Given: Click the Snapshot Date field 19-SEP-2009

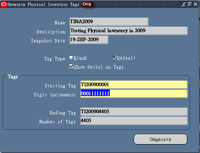Looking at the screenshot, I should (x=89, y=40).
